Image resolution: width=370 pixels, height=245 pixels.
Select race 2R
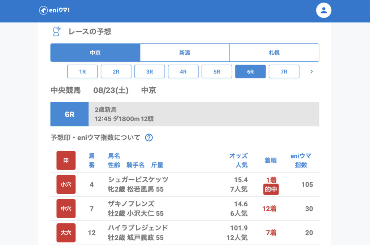(x=116, y=71)
